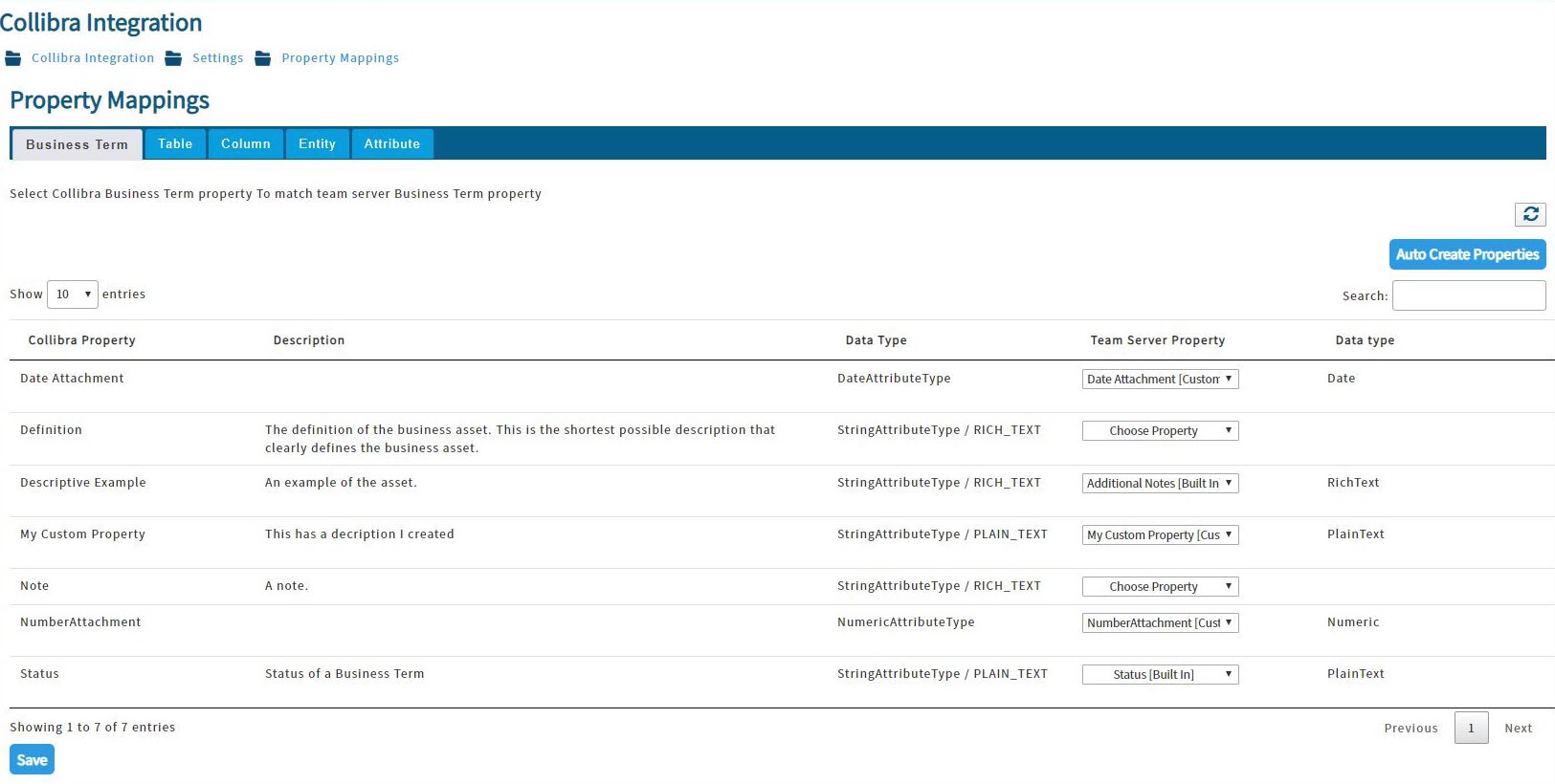This screenshot has width=1555, height=784.
Task: Click 'This has a decription I created' text
Action: pos(360,534)
